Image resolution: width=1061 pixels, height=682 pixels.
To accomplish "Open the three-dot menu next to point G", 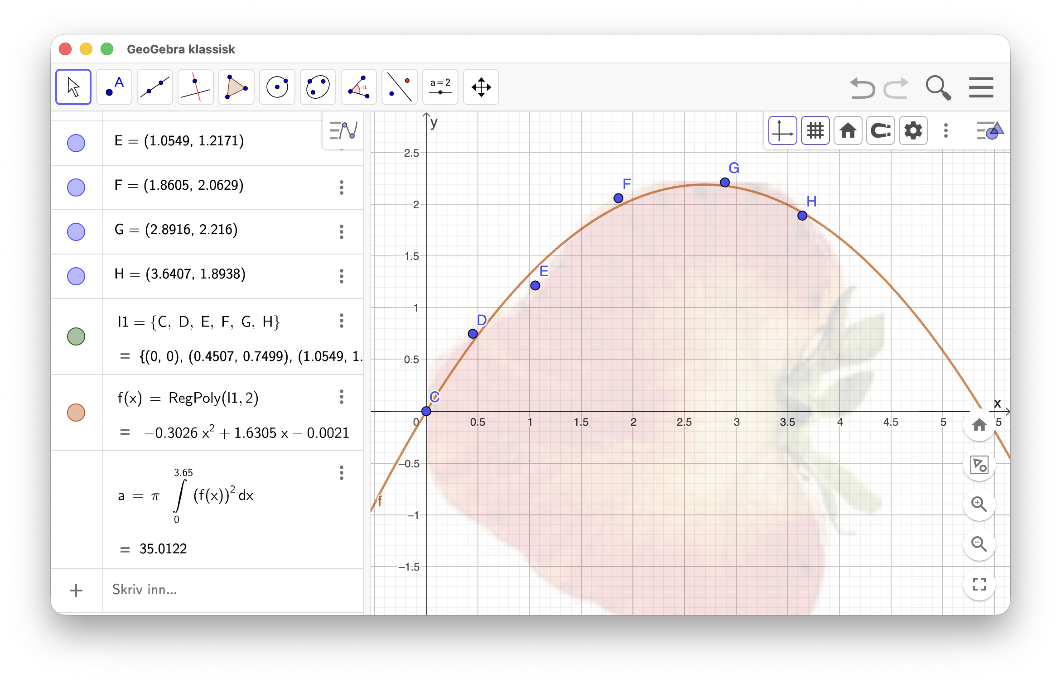I will tap(341, 232).
